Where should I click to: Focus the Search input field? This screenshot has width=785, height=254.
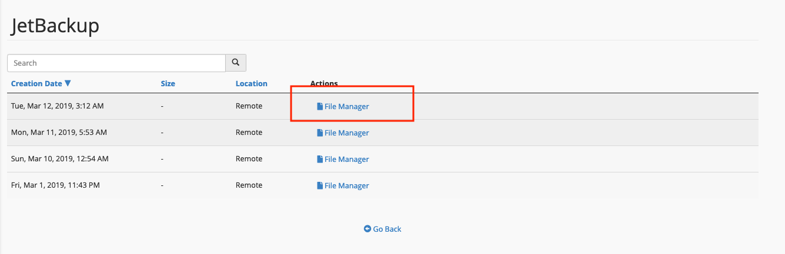point(116,63)
